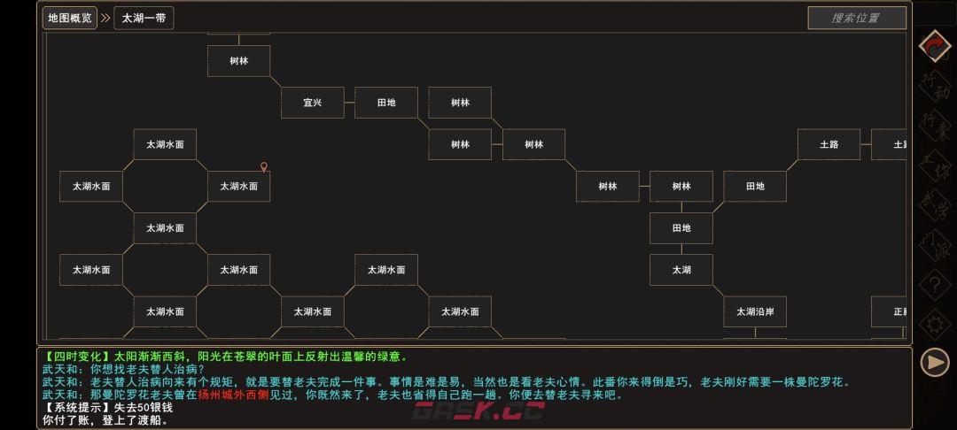Open the 行动 action menu icon
Viewport: 957px width, 430px height.
[x=934, y=86]
